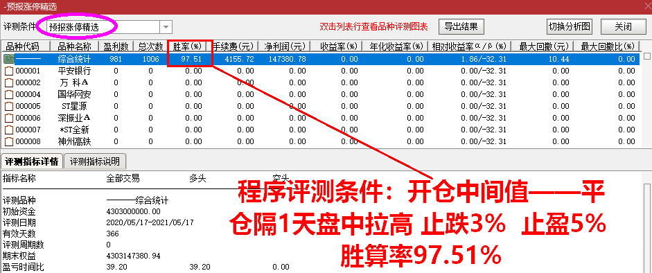Select the 综合统计 row name

point(74,59)
